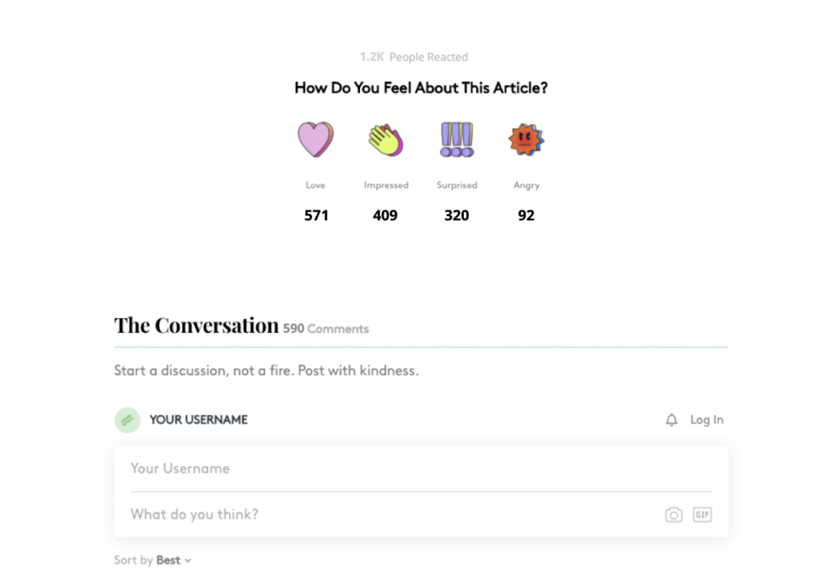
Task: Click the 571 Love reaction count
Action: click(316, 215)
